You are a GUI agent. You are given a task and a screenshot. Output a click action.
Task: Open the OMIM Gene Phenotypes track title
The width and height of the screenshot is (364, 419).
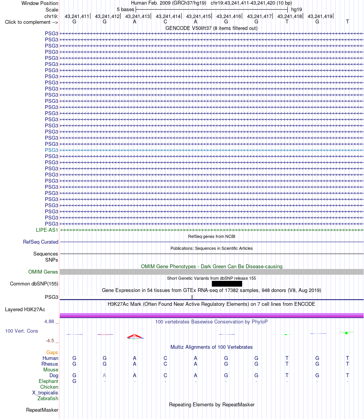(212, 266)
